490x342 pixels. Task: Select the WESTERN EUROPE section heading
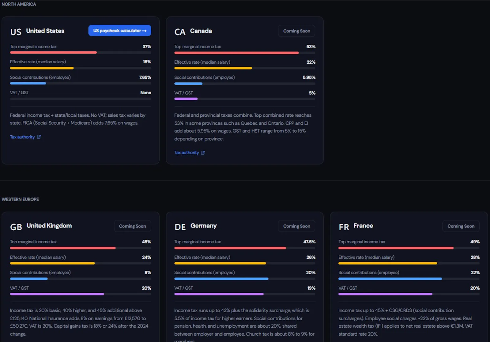[x=20, y=199]
